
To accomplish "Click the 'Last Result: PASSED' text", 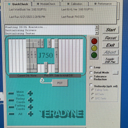I will [73, 17].
